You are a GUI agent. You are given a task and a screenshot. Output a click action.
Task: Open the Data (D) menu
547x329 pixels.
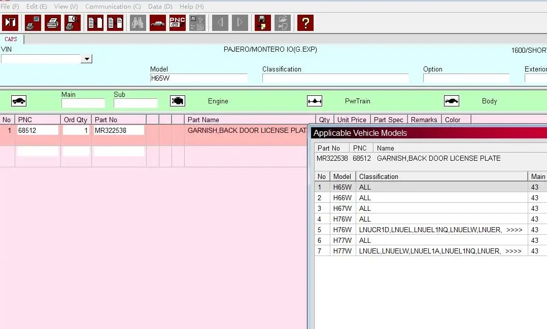click(160, 6)
